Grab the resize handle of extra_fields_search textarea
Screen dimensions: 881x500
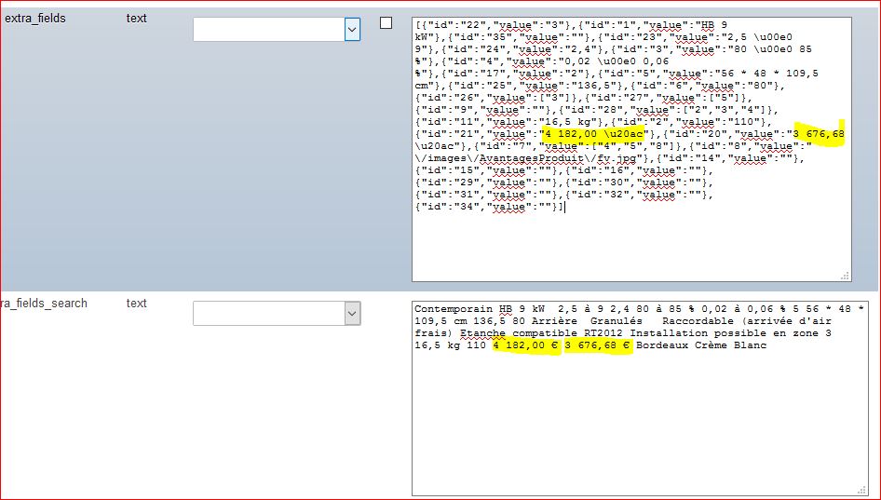(x=861, y=490)
